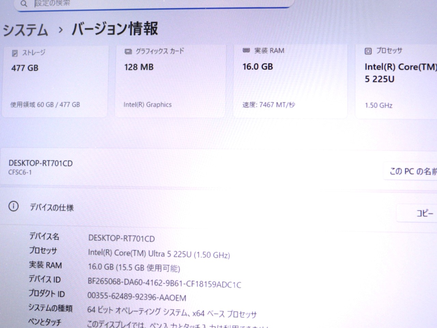The height and width of the screenshot is (328, 437).
Task: Click the バージョン情報 page title
Action: pyautogui.click(x=115, y=29)
